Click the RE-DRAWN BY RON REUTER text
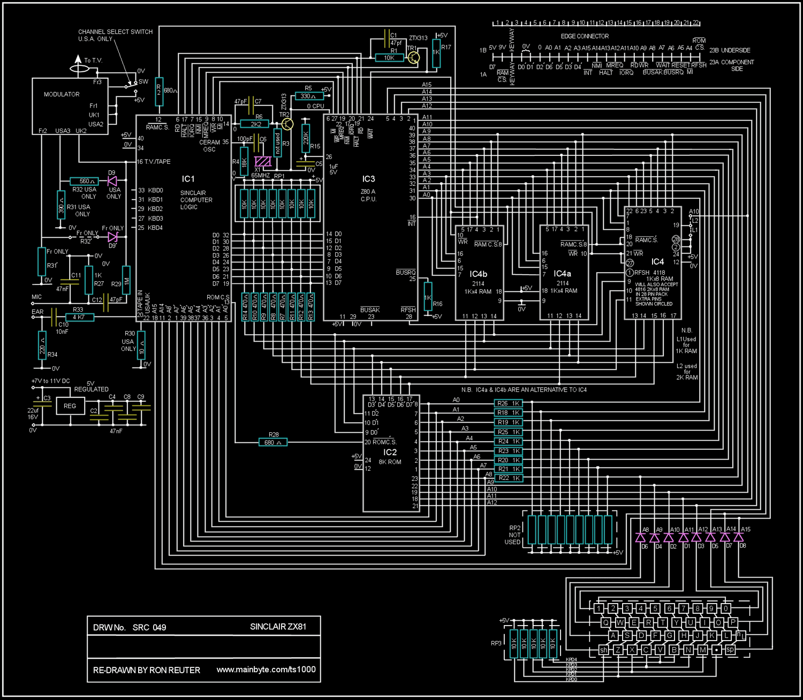803x700 pixels. (x=147, y=670)
